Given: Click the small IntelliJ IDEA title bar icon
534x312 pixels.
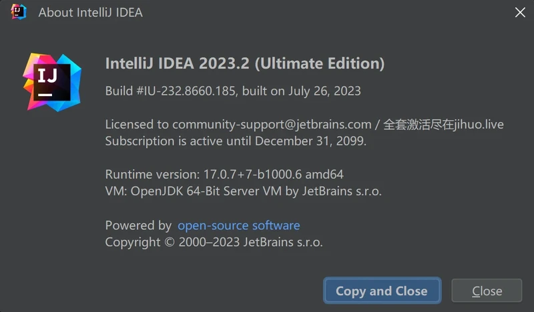Looking at the screenshot, I should coord(18,12).
